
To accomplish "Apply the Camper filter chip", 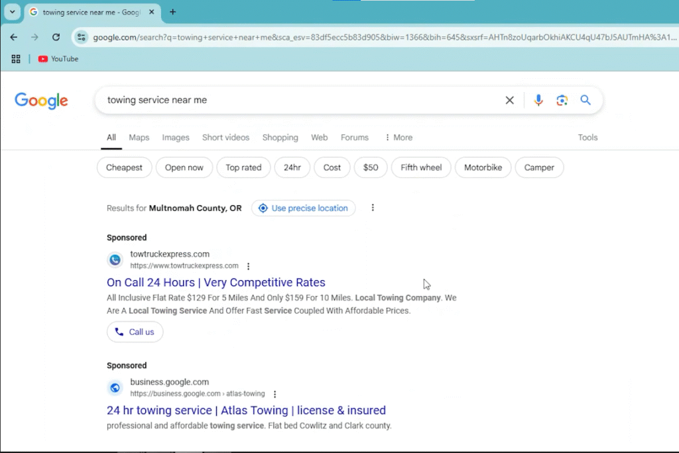I will pyautogui.click(x=539, y=168).
